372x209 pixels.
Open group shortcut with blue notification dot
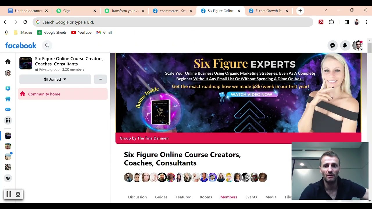[x=8, y=156]
